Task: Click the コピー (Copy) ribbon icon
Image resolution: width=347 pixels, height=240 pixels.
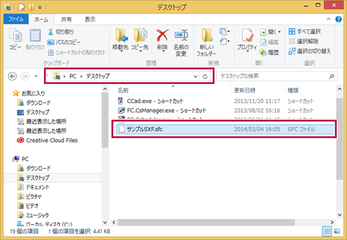Action: pyautogui.click(x=15, y=39)
